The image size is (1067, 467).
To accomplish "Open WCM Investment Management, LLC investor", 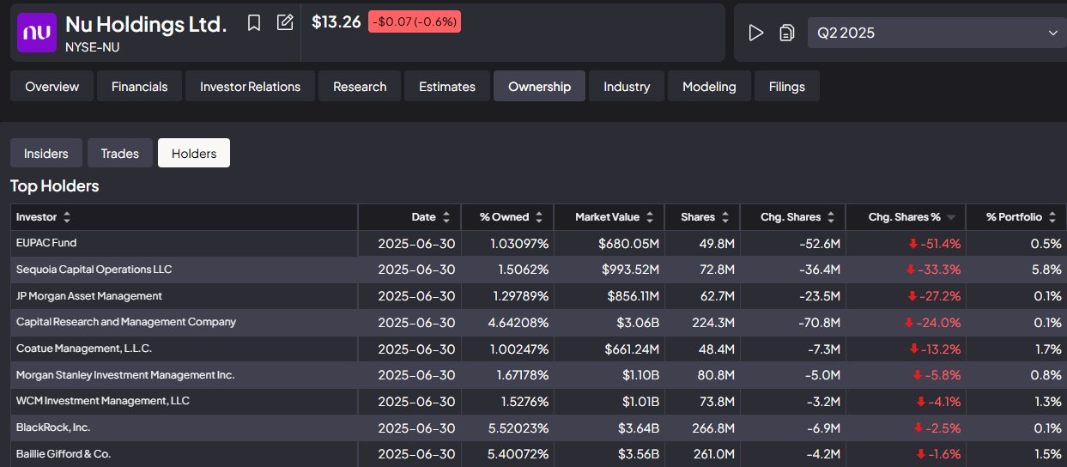I will 103,401.
